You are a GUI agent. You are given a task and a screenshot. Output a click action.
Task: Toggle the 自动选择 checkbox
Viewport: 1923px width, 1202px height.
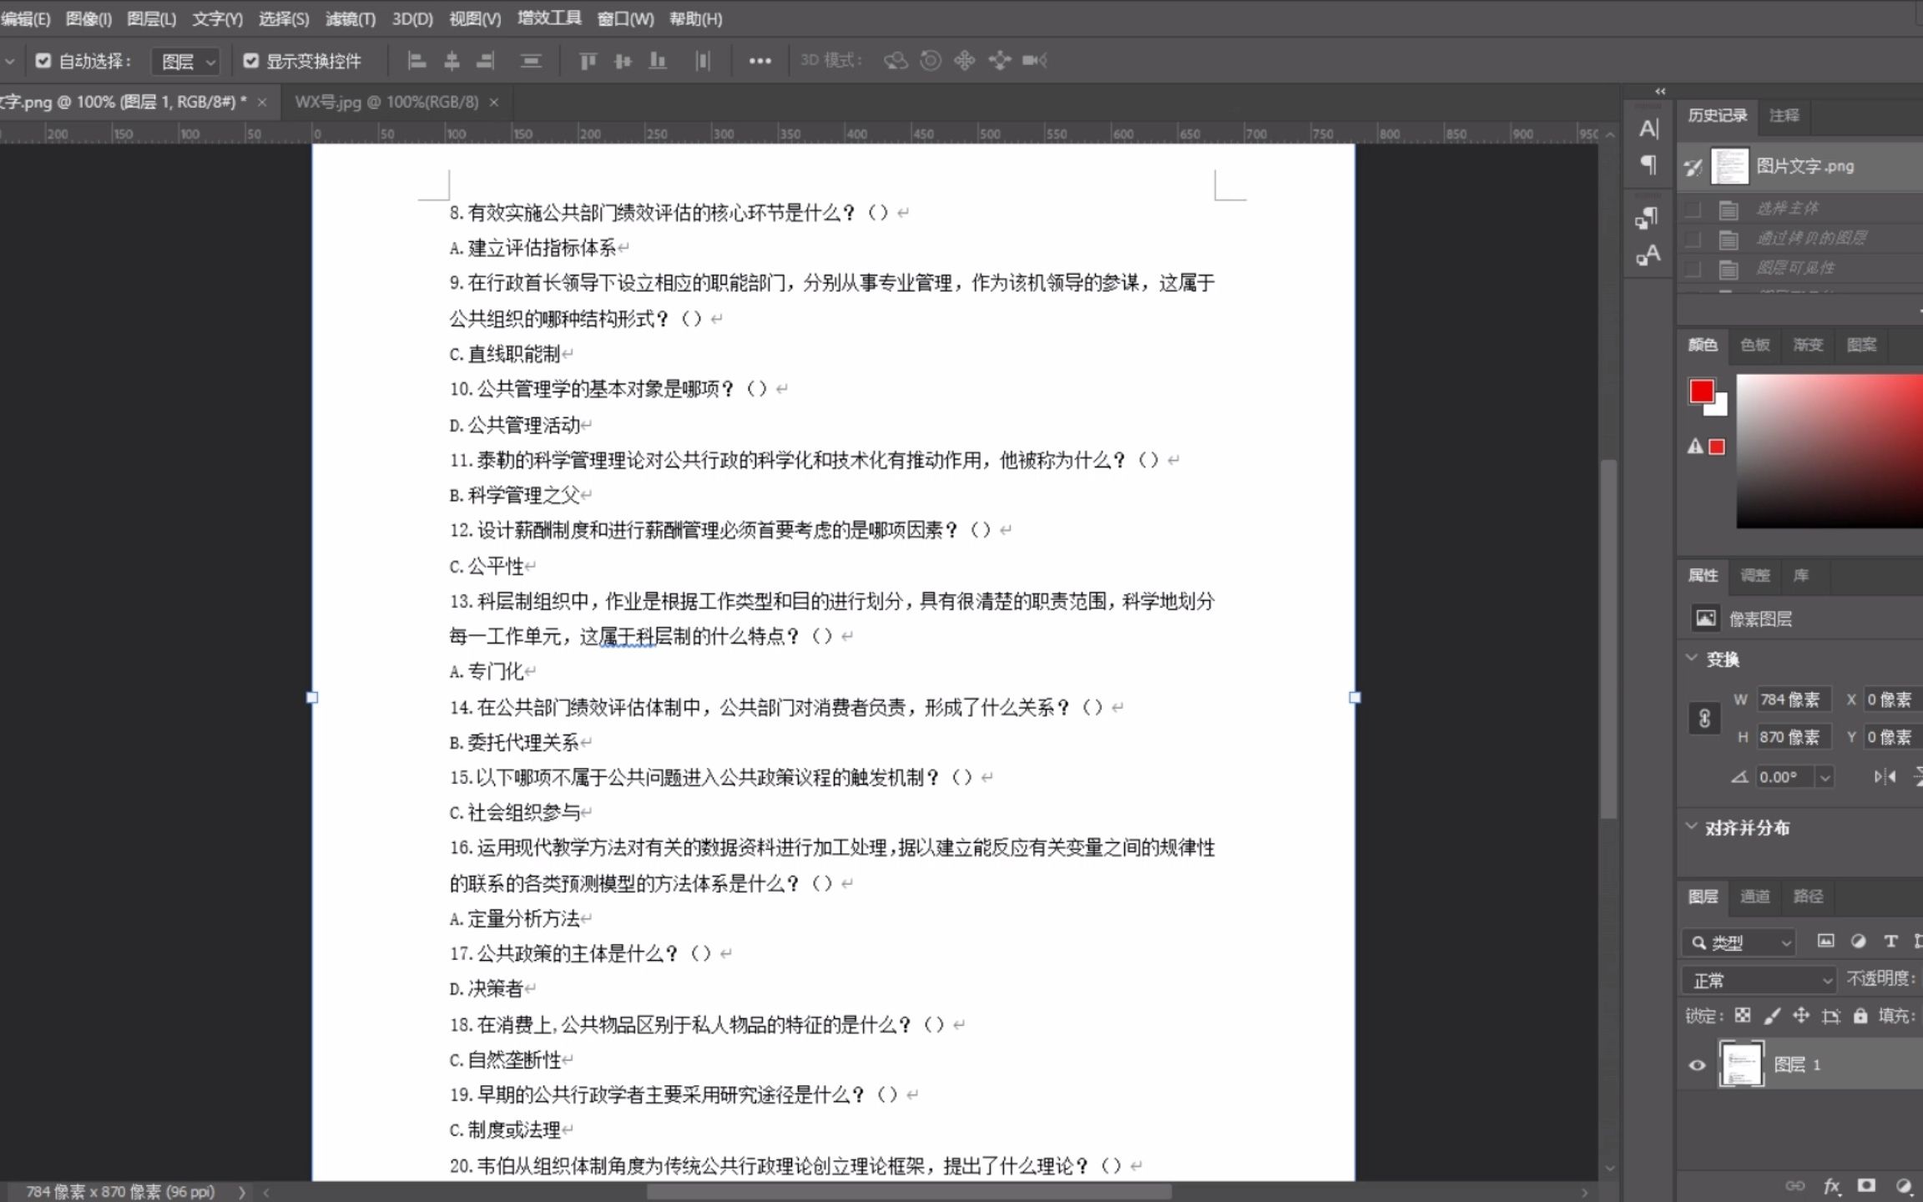tap(43, 61)
